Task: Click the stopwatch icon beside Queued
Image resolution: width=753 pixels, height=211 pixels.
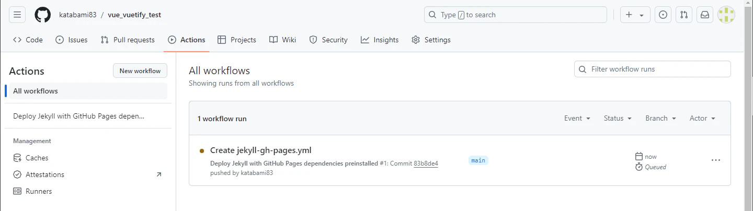Action: click(x=638, y=167)
